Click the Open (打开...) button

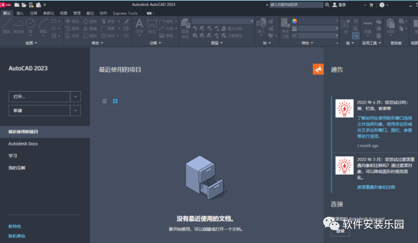pyautogui.click(x=40, y=97)
